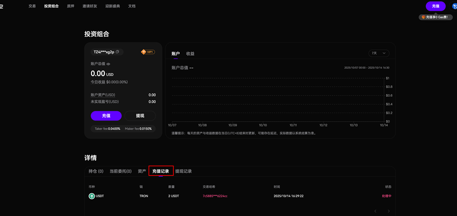Select the 账户 chart tab

click(x=176, y=53)
